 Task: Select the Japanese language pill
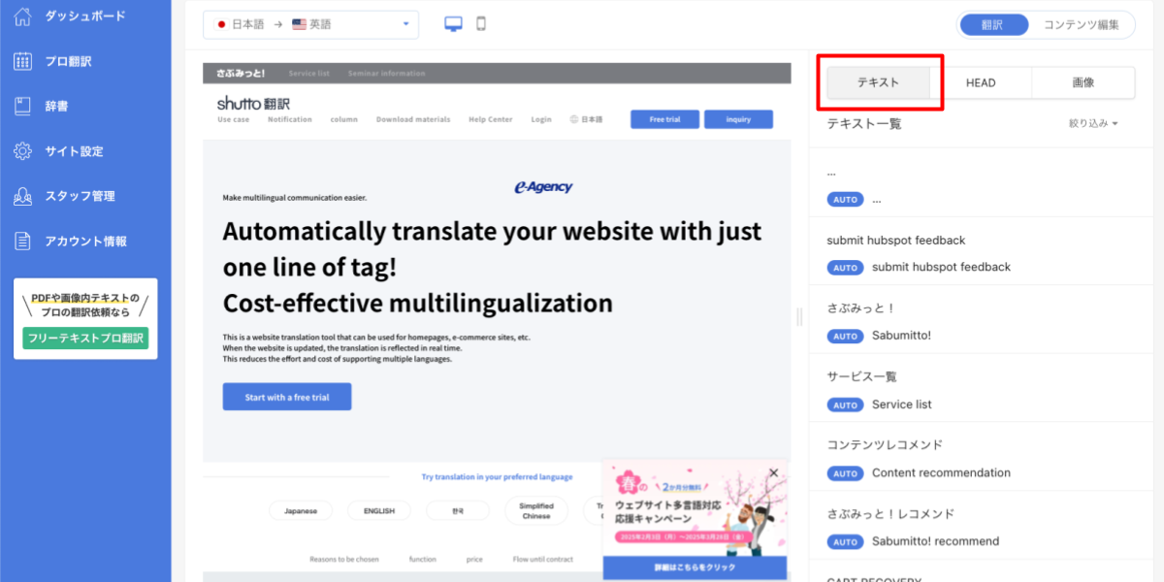pos(301,510)
